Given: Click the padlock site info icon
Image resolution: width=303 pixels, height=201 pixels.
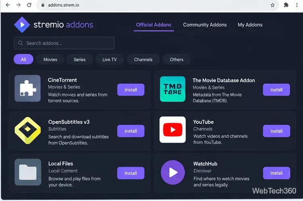Looking at the screenshot, I should point(43,5).
